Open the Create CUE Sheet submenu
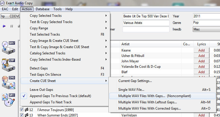220x117 pixels. pyautogui.click(x=64, y=81)
